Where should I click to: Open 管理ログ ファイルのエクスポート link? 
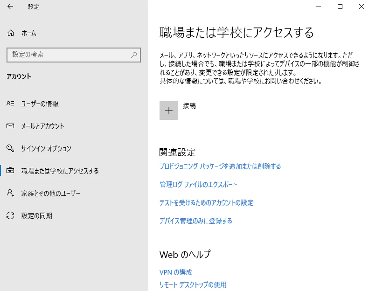tap(198, 184)
